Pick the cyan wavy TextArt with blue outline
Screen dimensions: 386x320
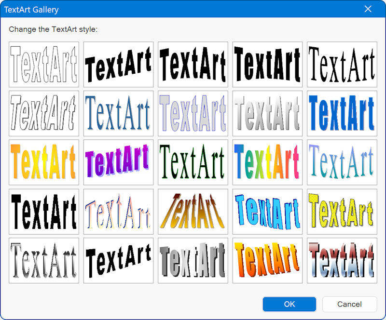(x=267, y=212)
